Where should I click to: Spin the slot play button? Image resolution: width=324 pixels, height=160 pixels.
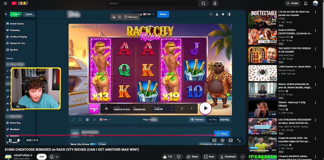click(205, 108)
